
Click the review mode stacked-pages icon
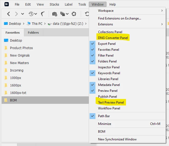tap(62, 14)
